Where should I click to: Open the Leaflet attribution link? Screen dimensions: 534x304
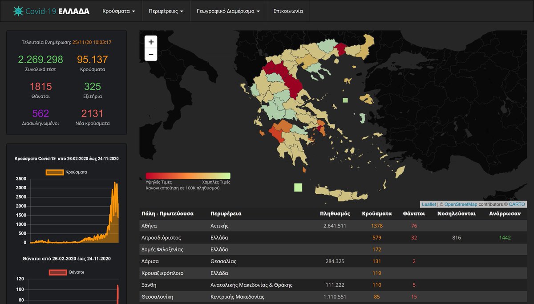click(x=429, y=204)
